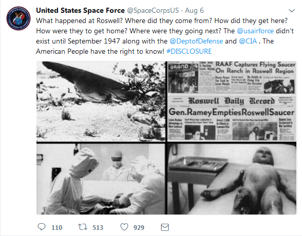The width and height of the screenshot is (302, 236).
Task: Send tweet via envelope message icon
Action: click(x=165, y=227)
